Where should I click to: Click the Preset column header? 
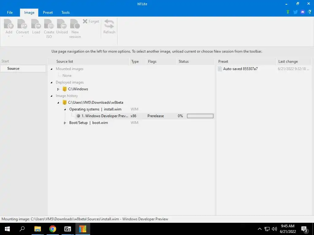246,61
